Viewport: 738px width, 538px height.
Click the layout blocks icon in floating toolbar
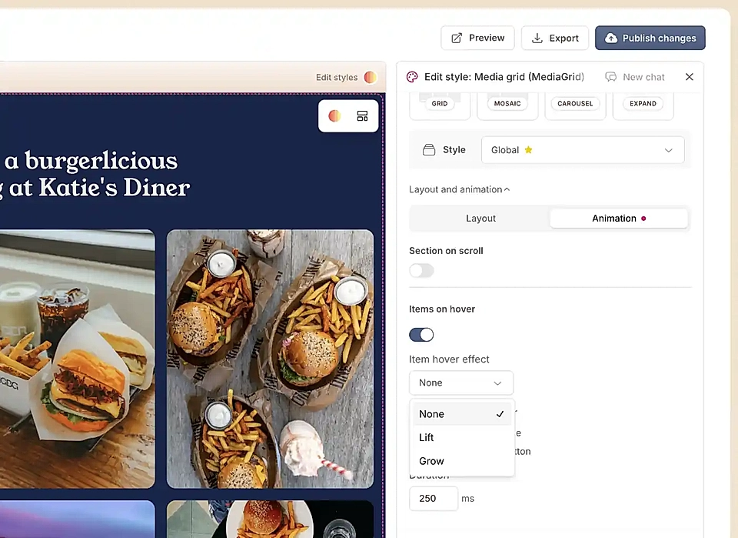tap(362, 116)
